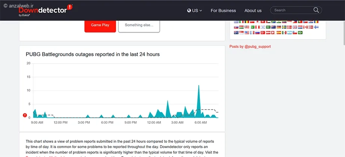Click the red question mark chart icon
This screenshot has width=345, height=157.
coord(25,115)
